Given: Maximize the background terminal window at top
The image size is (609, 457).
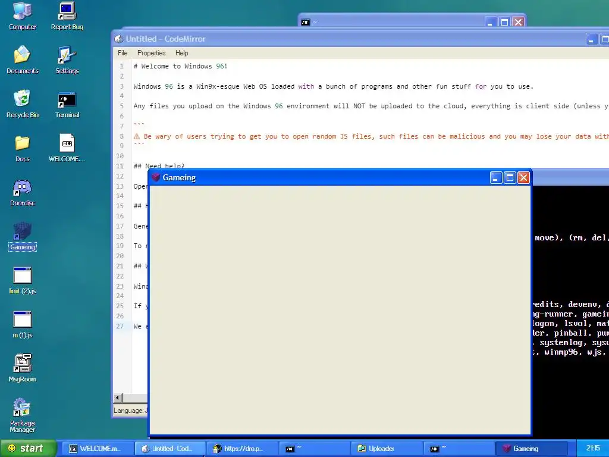Looking at the screenshot, I should click(504, 22).
